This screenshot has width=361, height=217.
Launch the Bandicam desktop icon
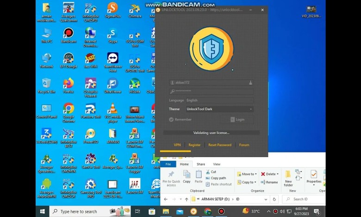point(68,35)
